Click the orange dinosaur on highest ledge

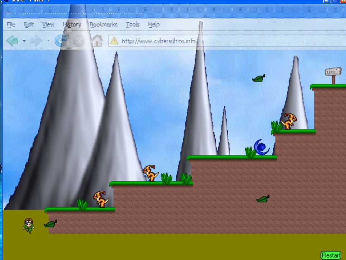tap(289, 121)
